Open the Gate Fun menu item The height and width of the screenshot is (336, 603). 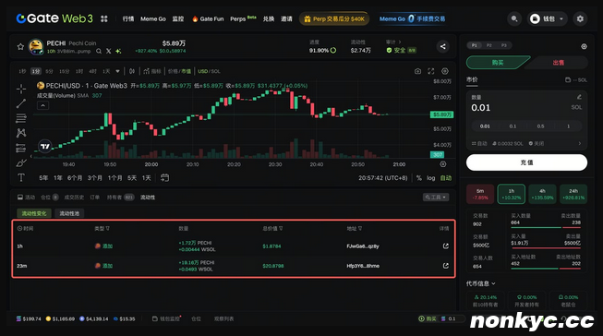208,18
